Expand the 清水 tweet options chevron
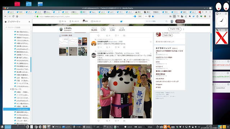Screen dimensions: 230x129 point(151,42)
